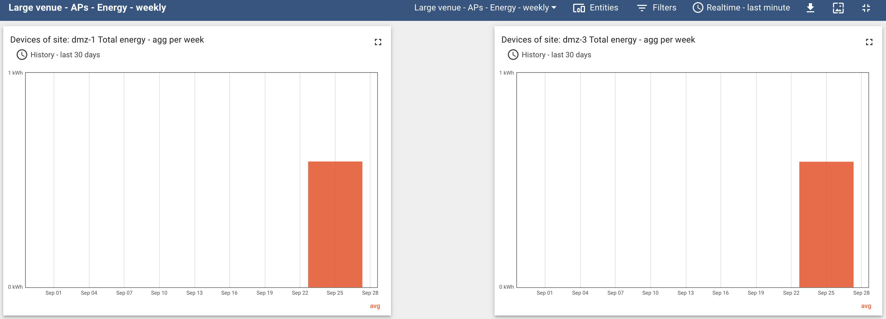Toggle avg legend in dmz-1 chart
This screenshot has height=319, width=886.
pyautogui.click(x=374, y=306)
